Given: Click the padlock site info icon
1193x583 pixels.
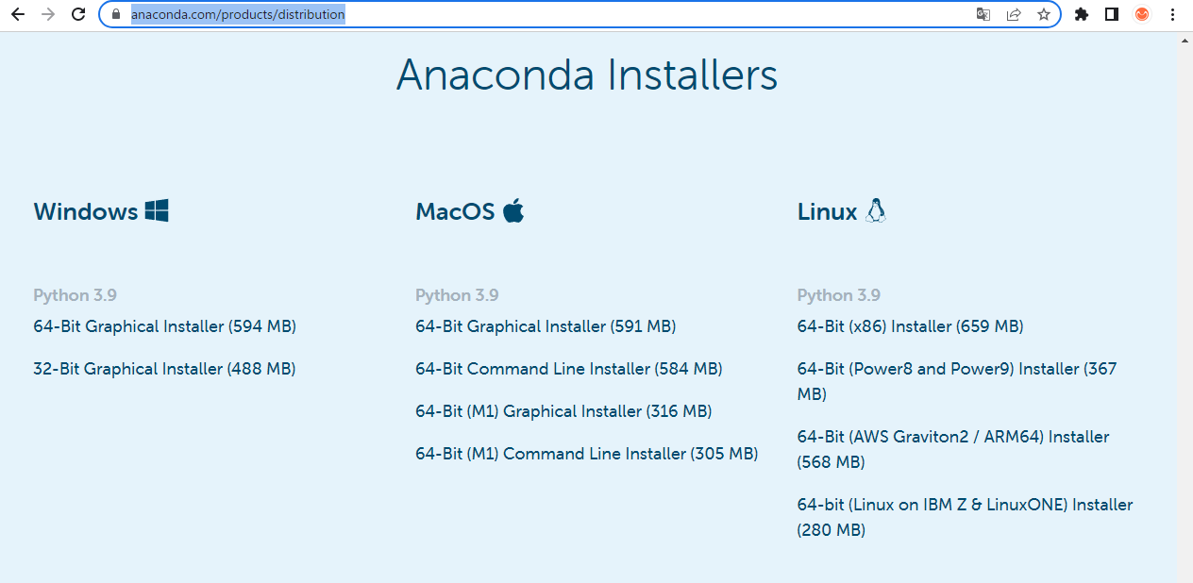Looking at the screenshot, I should tap(116, 14).
